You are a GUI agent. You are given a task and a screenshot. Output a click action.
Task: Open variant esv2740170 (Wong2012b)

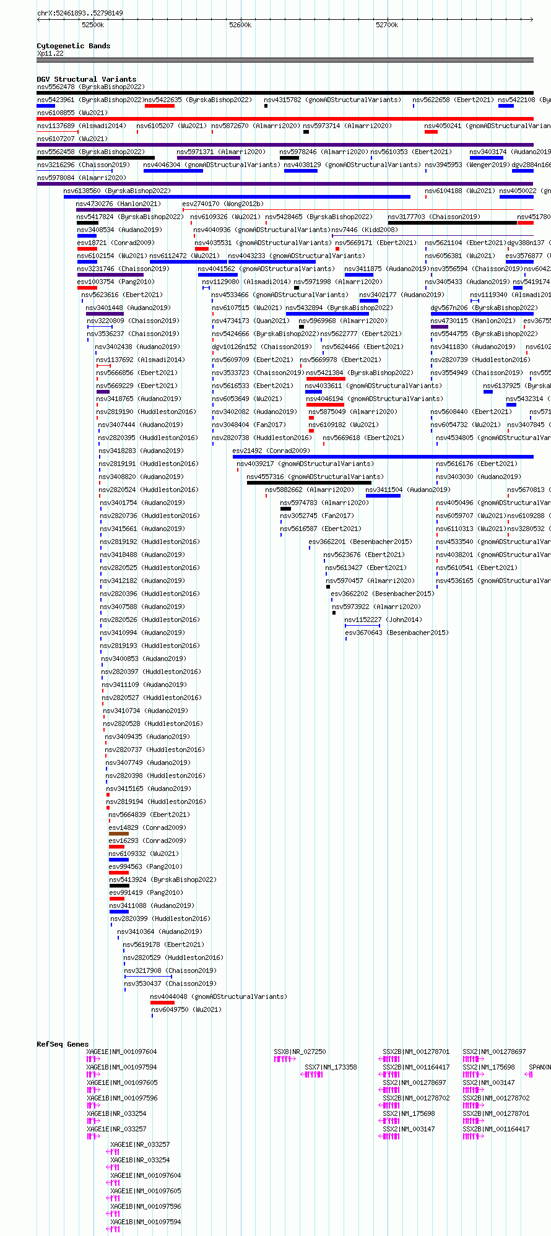(x=223, y=204)
